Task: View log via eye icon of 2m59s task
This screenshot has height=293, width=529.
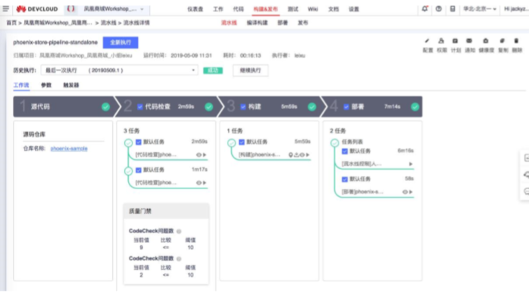Action: pos(199,154)
